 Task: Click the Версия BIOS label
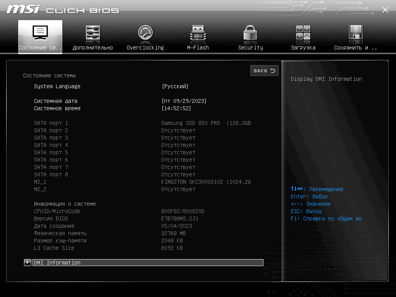pyautogui.click(x=51, y=218)
